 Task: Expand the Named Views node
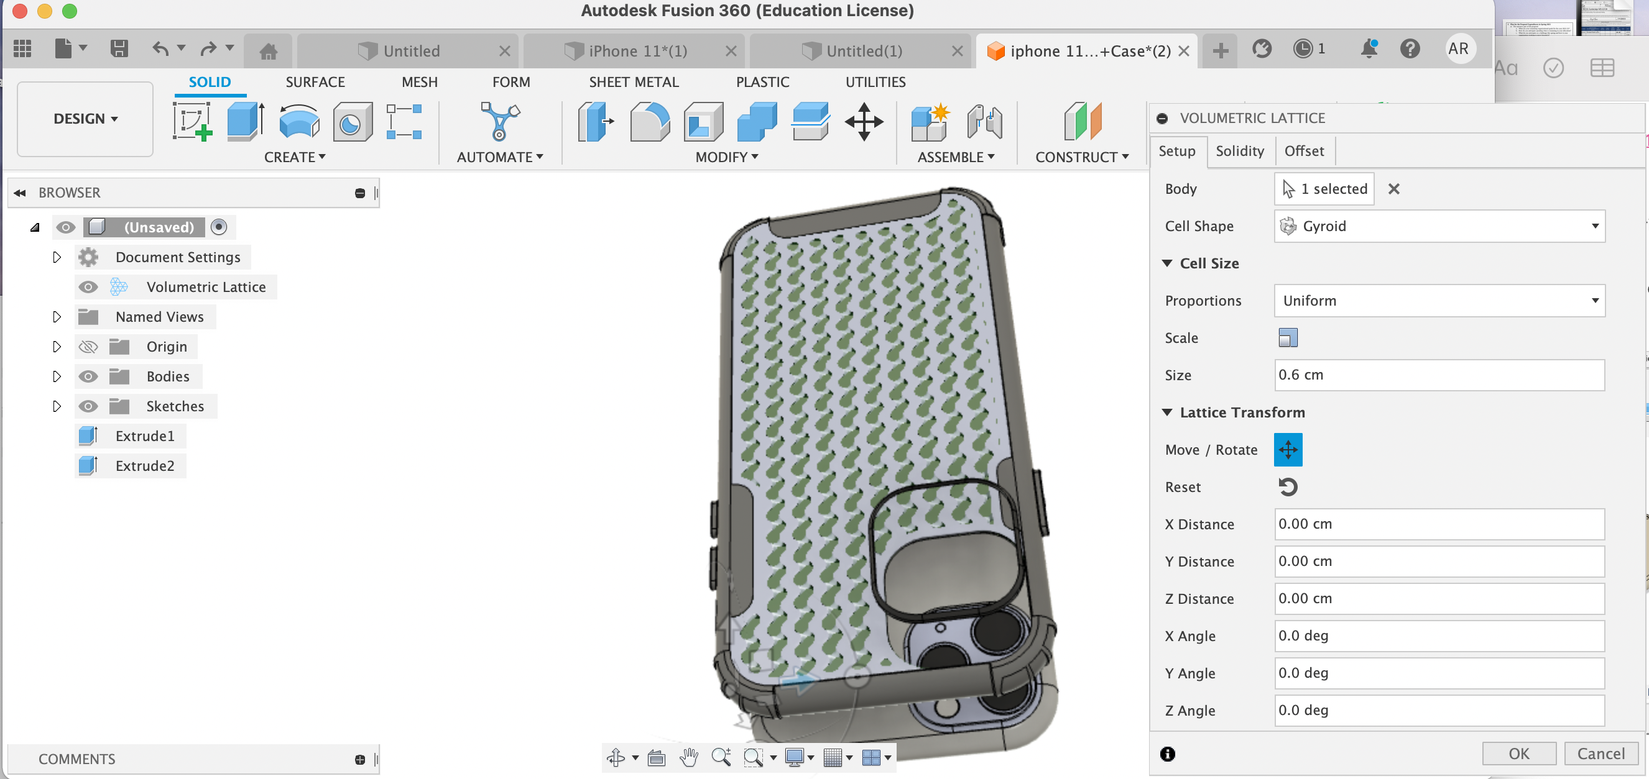tap(57, 317)
